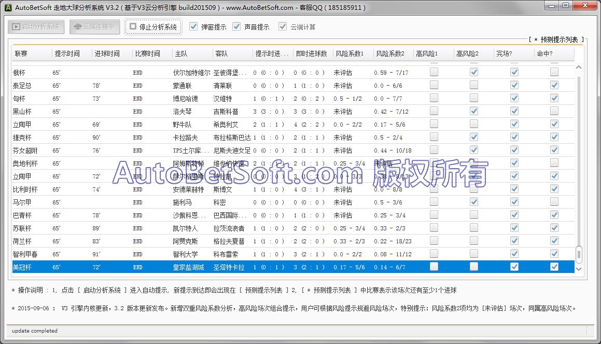601x344 pixels.
Task: Toggle 命中? checkbox in 荷兰杯 row
Action: pyautogui.click(x=554, y=240)
